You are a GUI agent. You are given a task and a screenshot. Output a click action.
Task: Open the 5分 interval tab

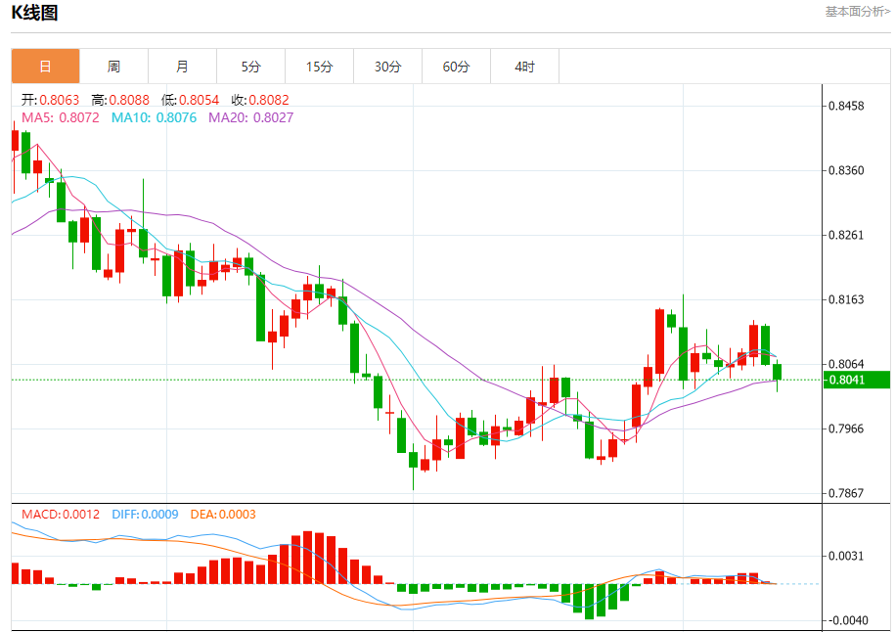250,67
